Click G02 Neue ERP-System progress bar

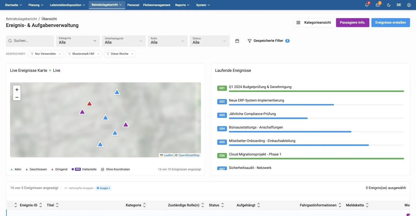(316, 105)
